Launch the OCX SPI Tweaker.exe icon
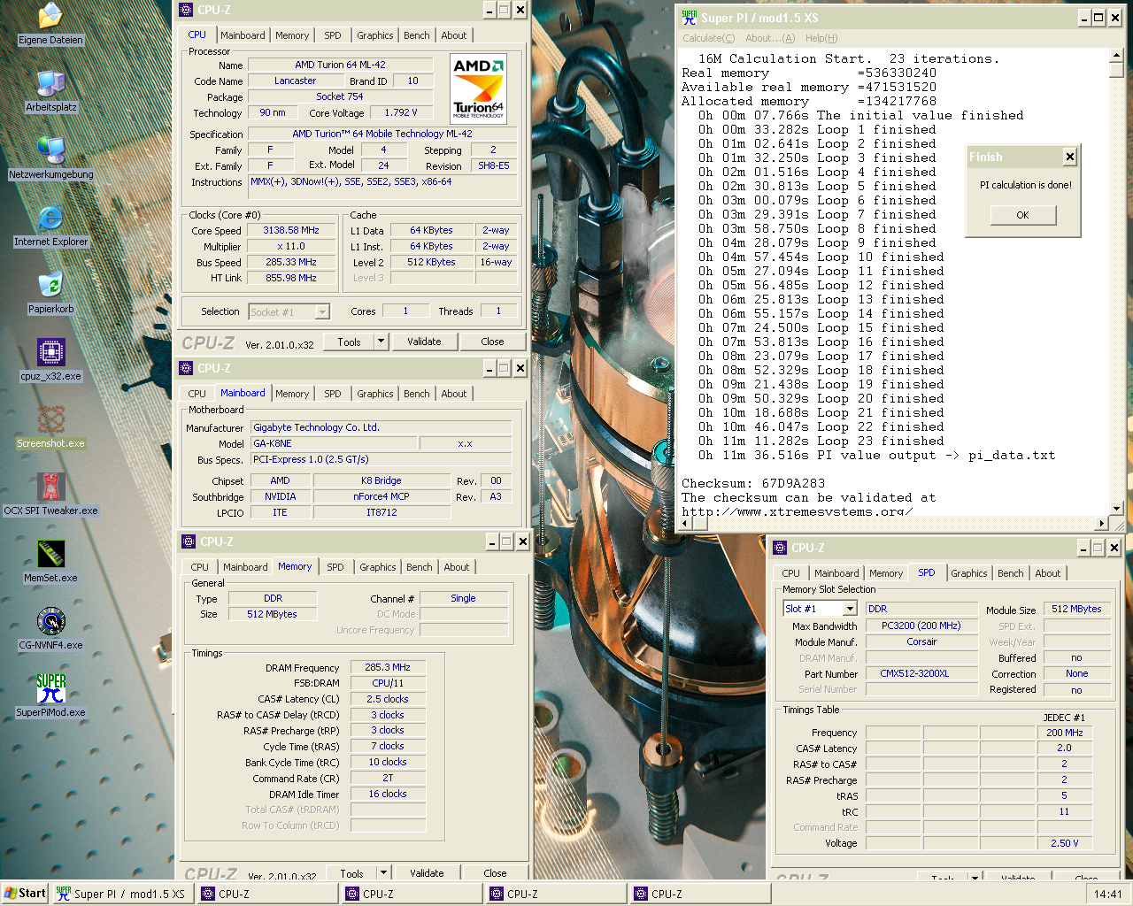 pos(50,486)
